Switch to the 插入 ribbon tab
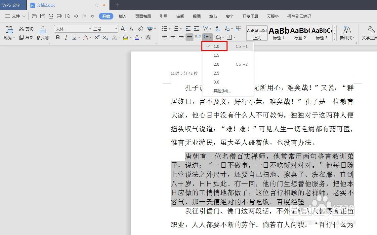Viewport: 377px width, 235px height. coord(123,16)
